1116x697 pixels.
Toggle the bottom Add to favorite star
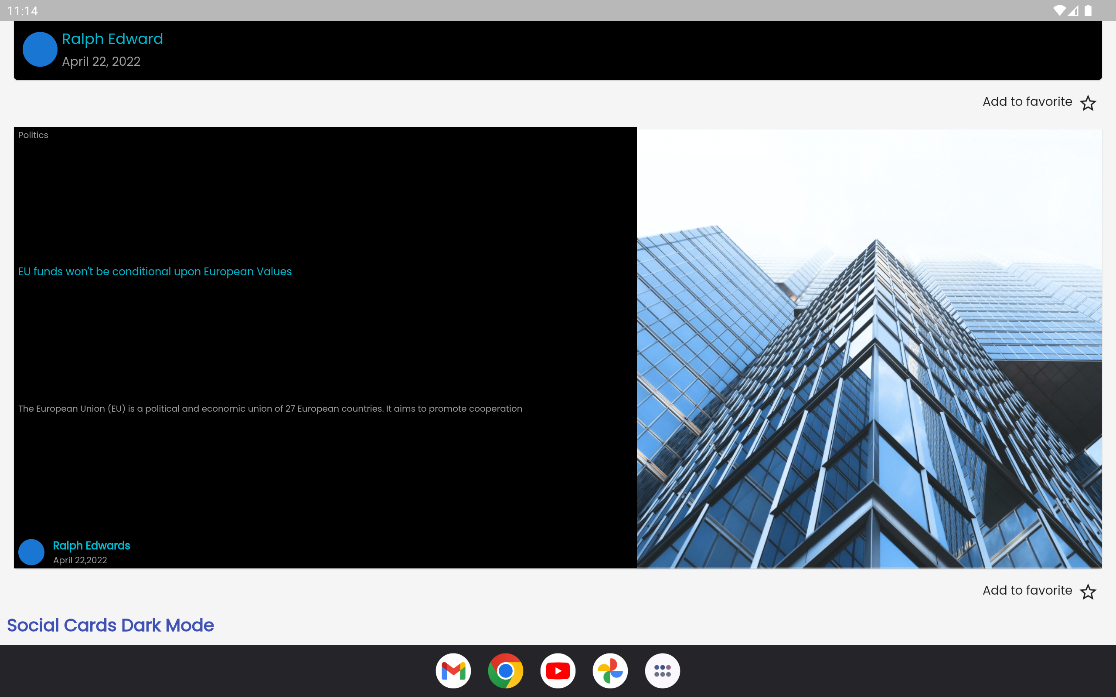click(1088, 592)
